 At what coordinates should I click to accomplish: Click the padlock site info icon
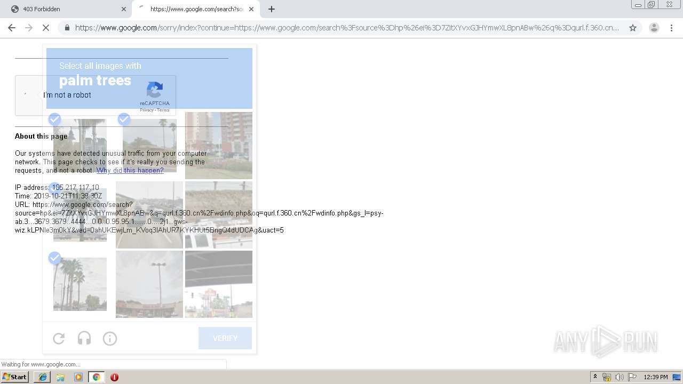(x=67, y=28)
